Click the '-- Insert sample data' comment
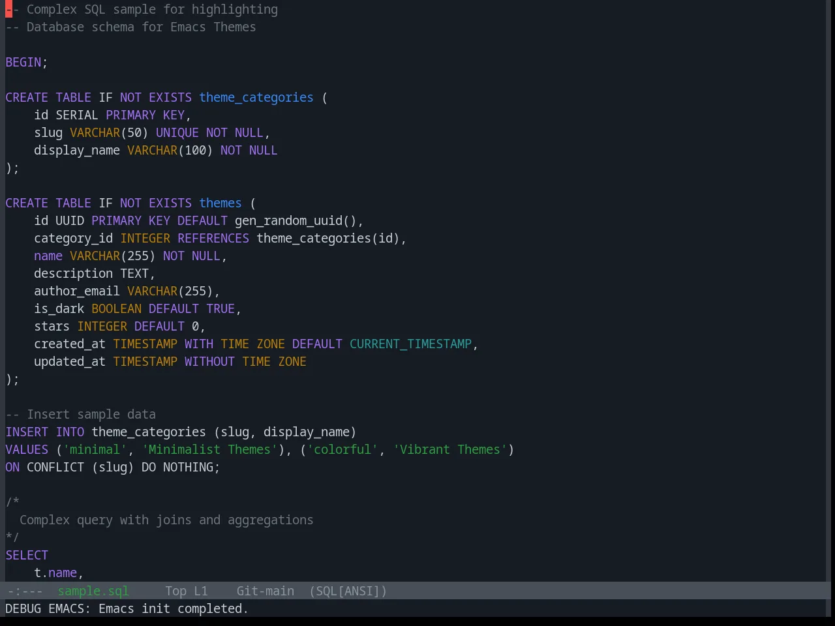 point(81,414)
